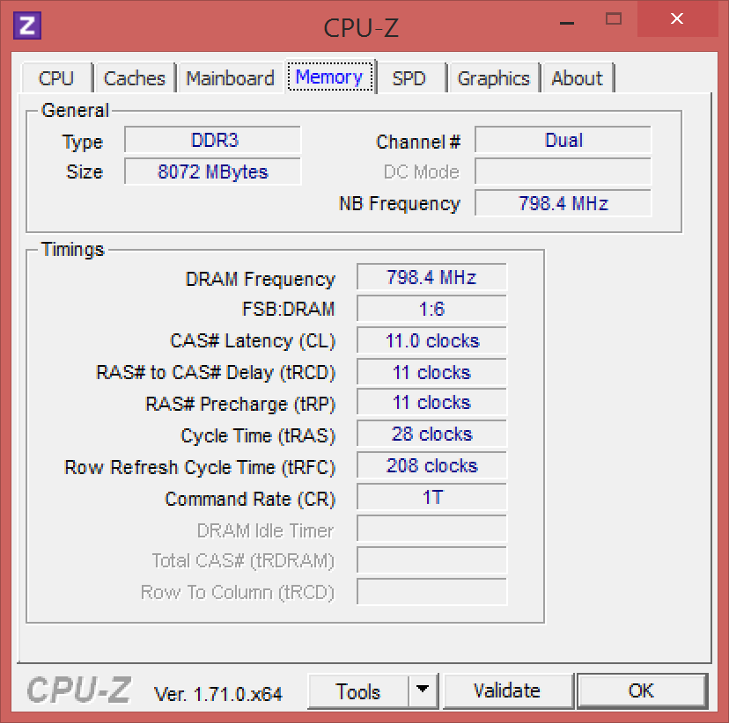729x723 pixels.
Task: Click the 'DC Mode' greyed label
Action: pyautogui.click(x=421, y=172)
